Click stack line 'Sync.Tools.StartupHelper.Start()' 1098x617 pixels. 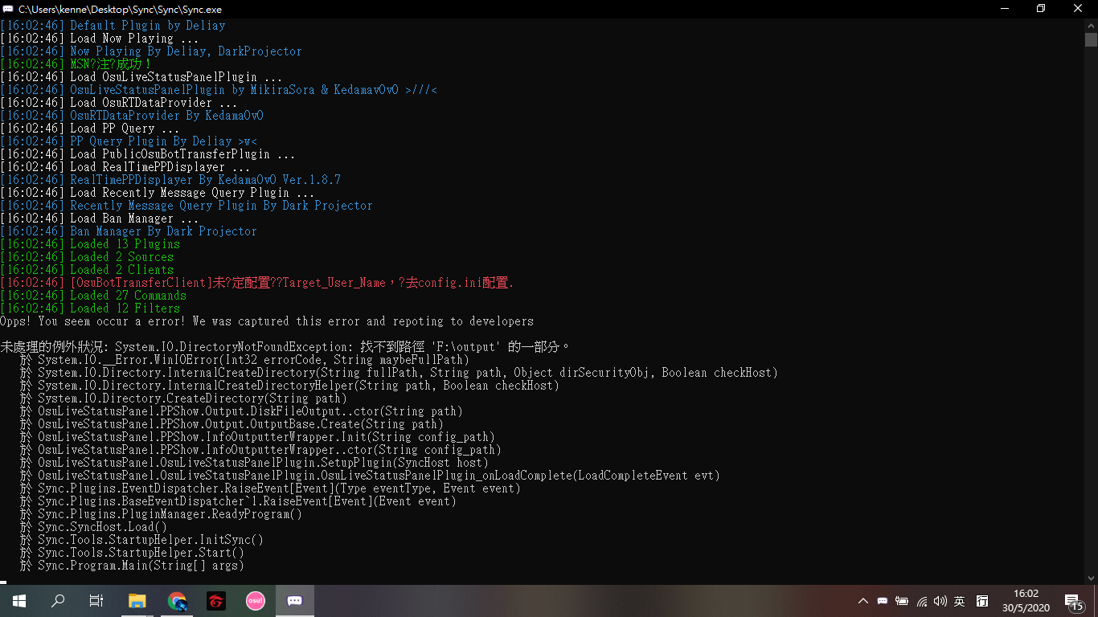tap(132, 553)
